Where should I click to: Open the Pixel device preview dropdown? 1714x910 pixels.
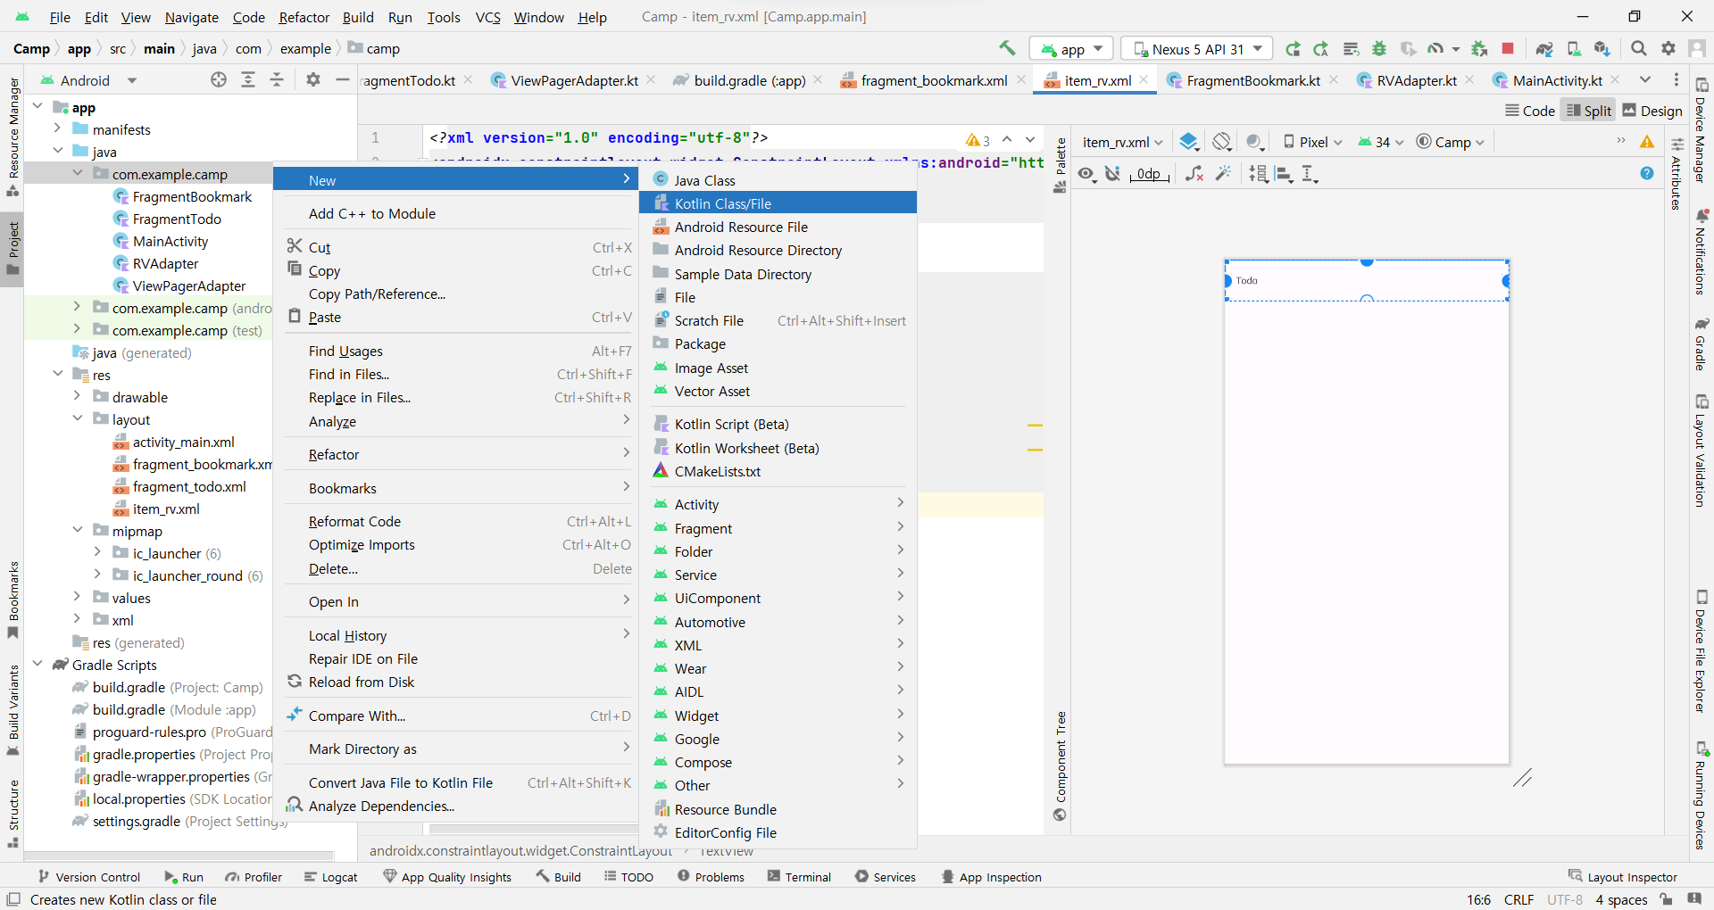point(1312,142)
